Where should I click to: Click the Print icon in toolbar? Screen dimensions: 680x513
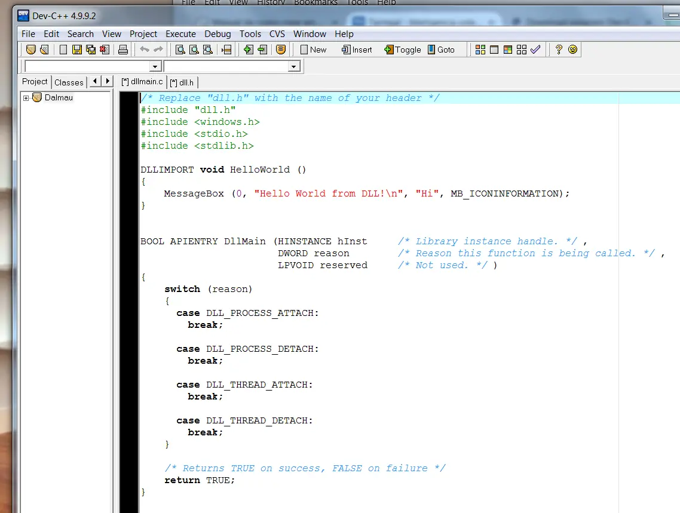point(123,50)
